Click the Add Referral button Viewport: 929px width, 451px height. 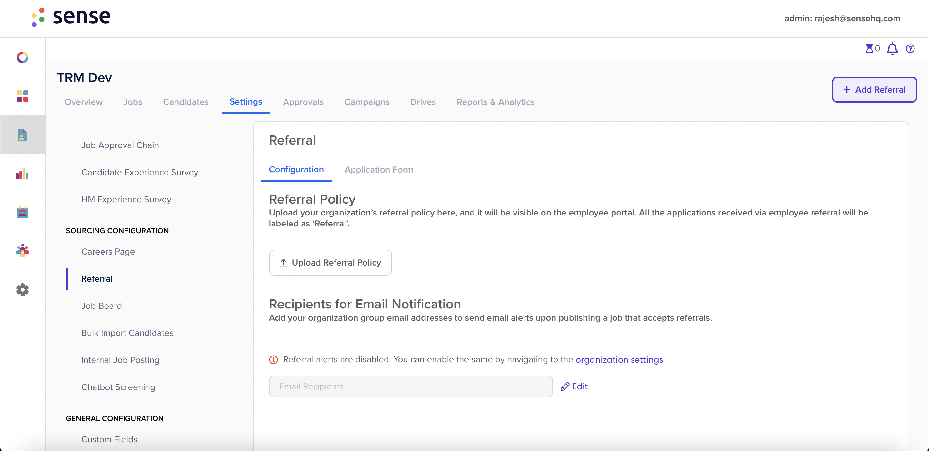tap(874, 89)
